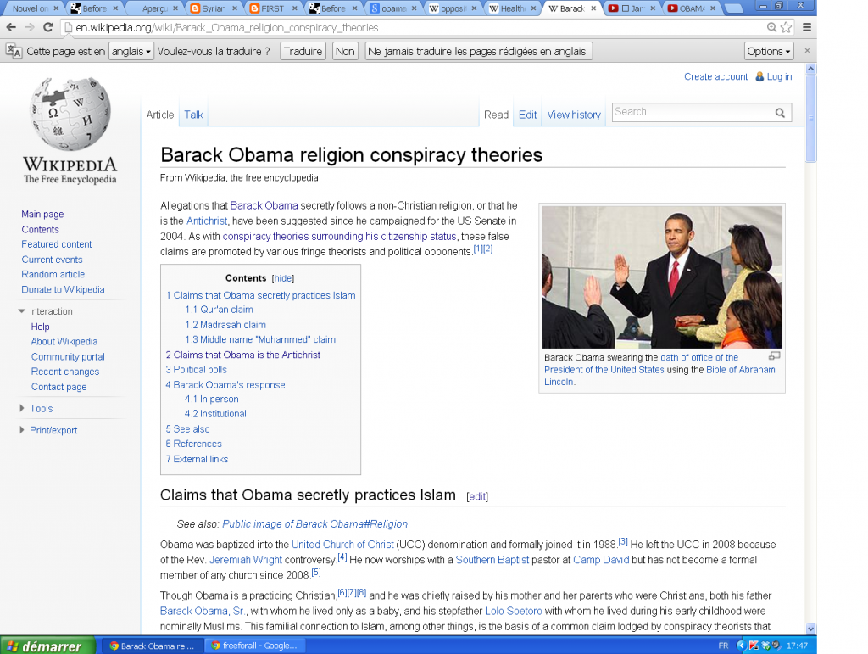Click the FR language indicator in the tray
Screen dimensions: 868x654
coord(723,646)
